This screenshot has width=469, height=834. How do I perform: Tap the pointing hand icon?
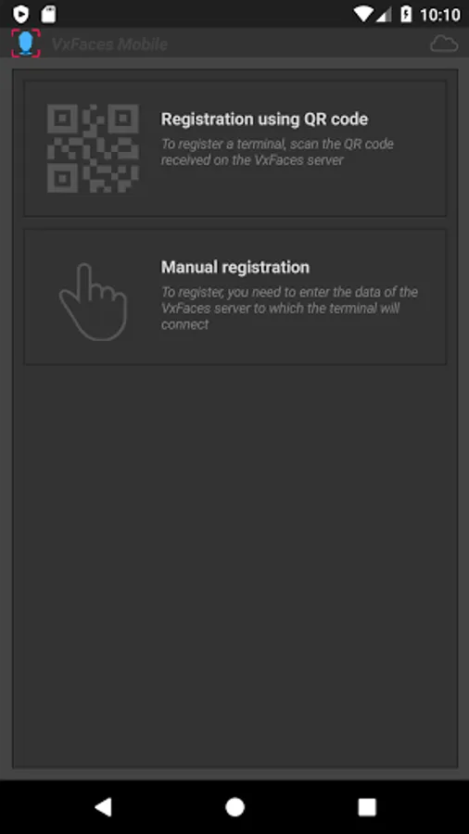click(x=93, y=301)
